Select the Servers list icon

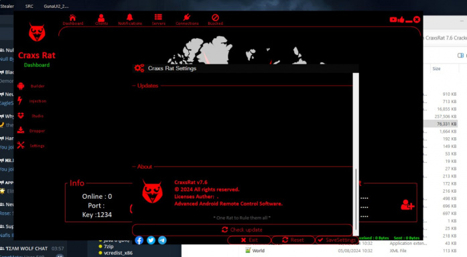(158, 17)
